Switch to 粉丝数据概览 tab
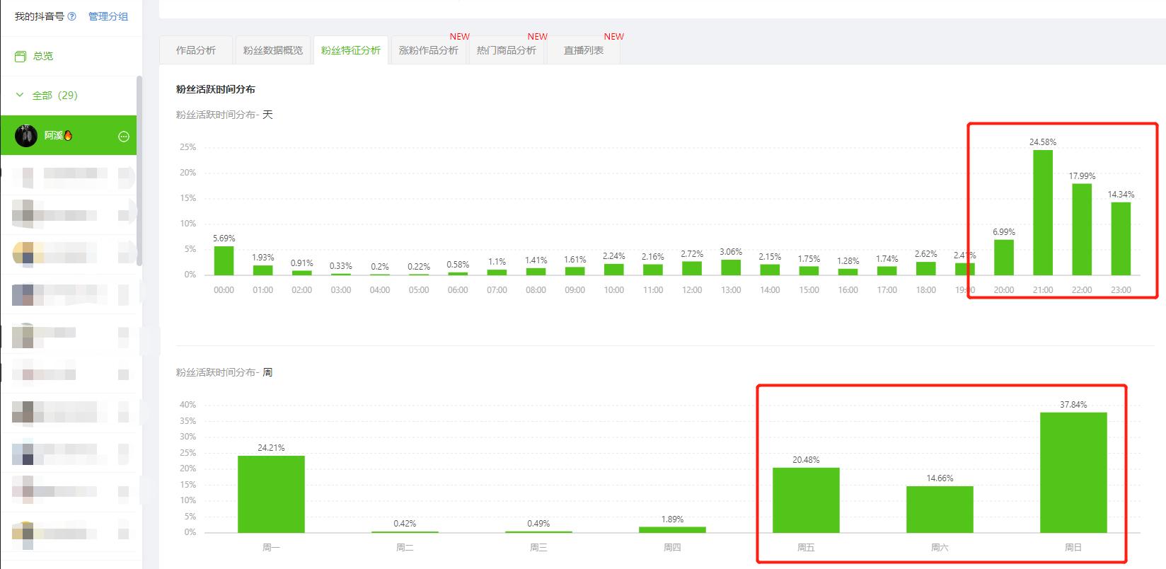This screenshot has height=569, width=1166. (x=272, y=50)
